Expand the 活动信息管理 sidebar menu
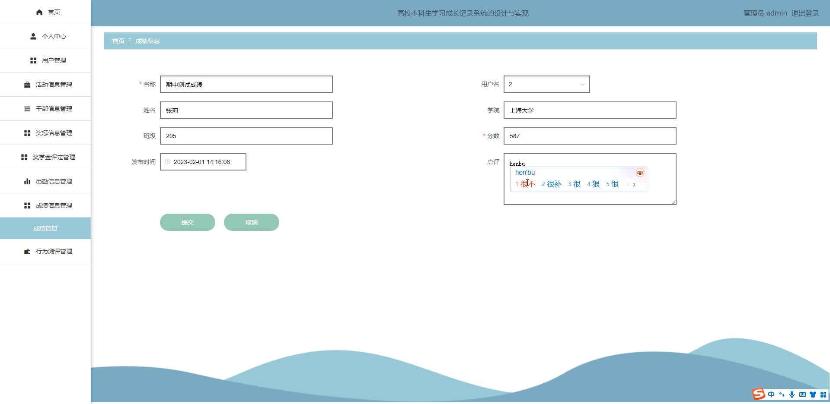The image size is (830, 404). point(45,85)
